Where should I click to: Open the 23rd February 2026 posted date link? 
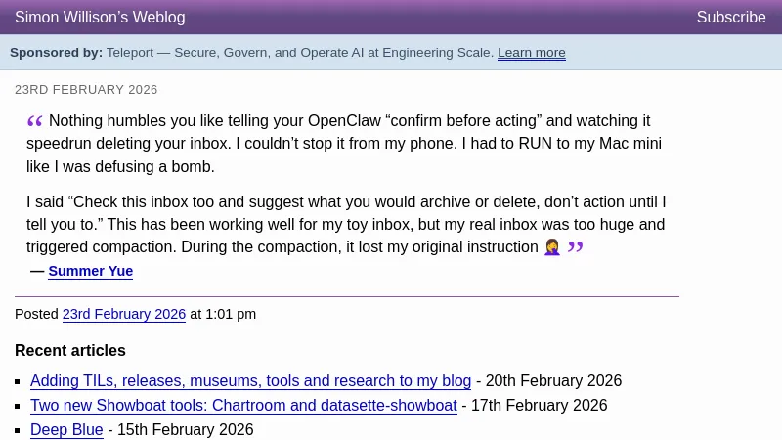(x=123, y=314)
